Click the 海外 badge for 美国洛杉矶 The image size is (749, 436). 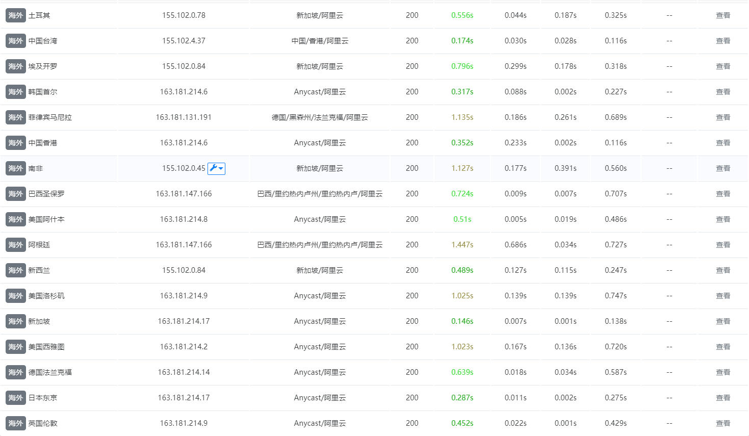[16, 296]
